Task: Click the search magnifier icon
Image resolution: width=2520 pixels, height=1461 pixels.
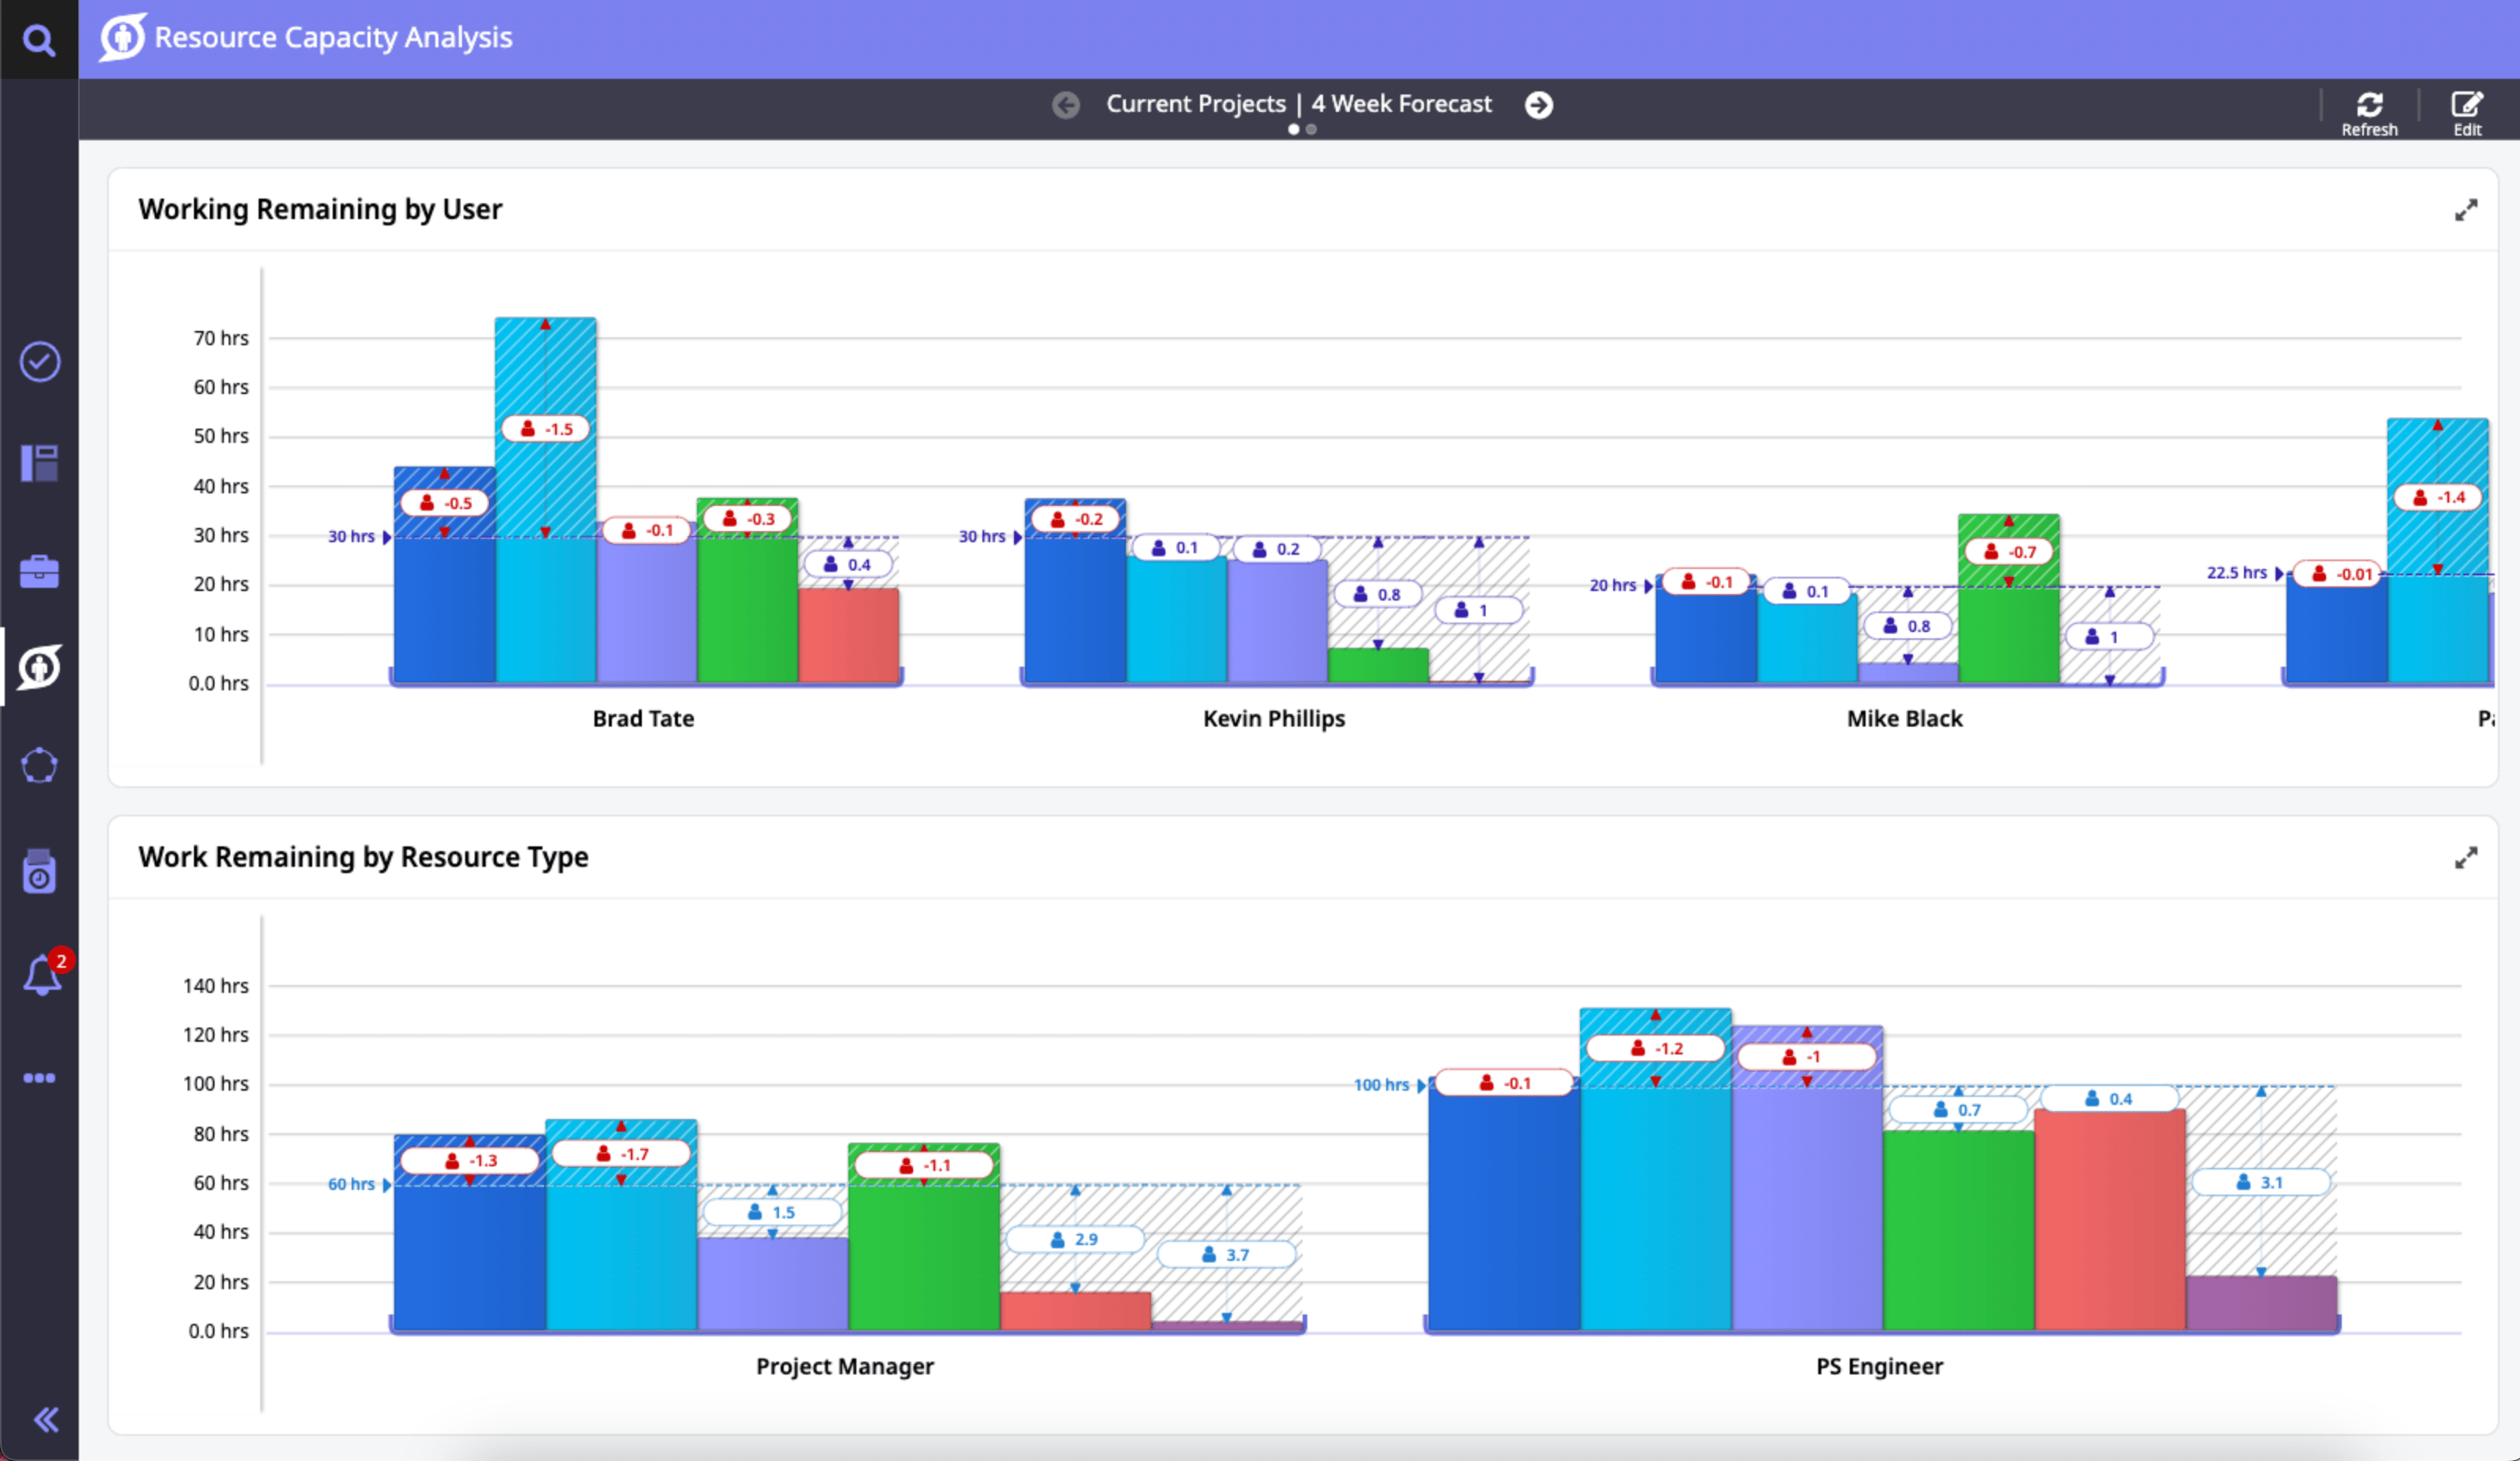Action: tap(39, 40)
